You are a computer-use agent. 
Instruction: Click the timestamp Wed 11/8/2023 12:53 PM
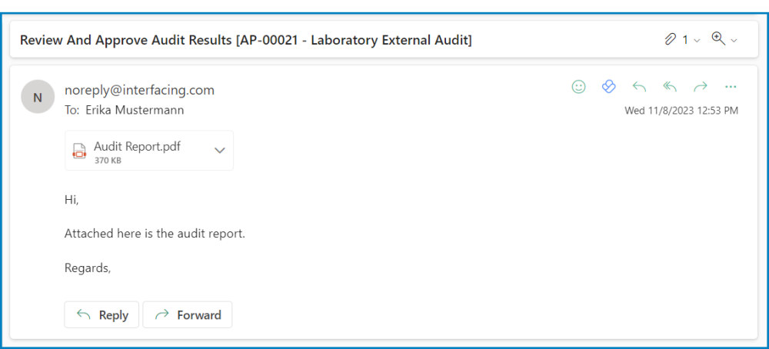click(681, 111)
